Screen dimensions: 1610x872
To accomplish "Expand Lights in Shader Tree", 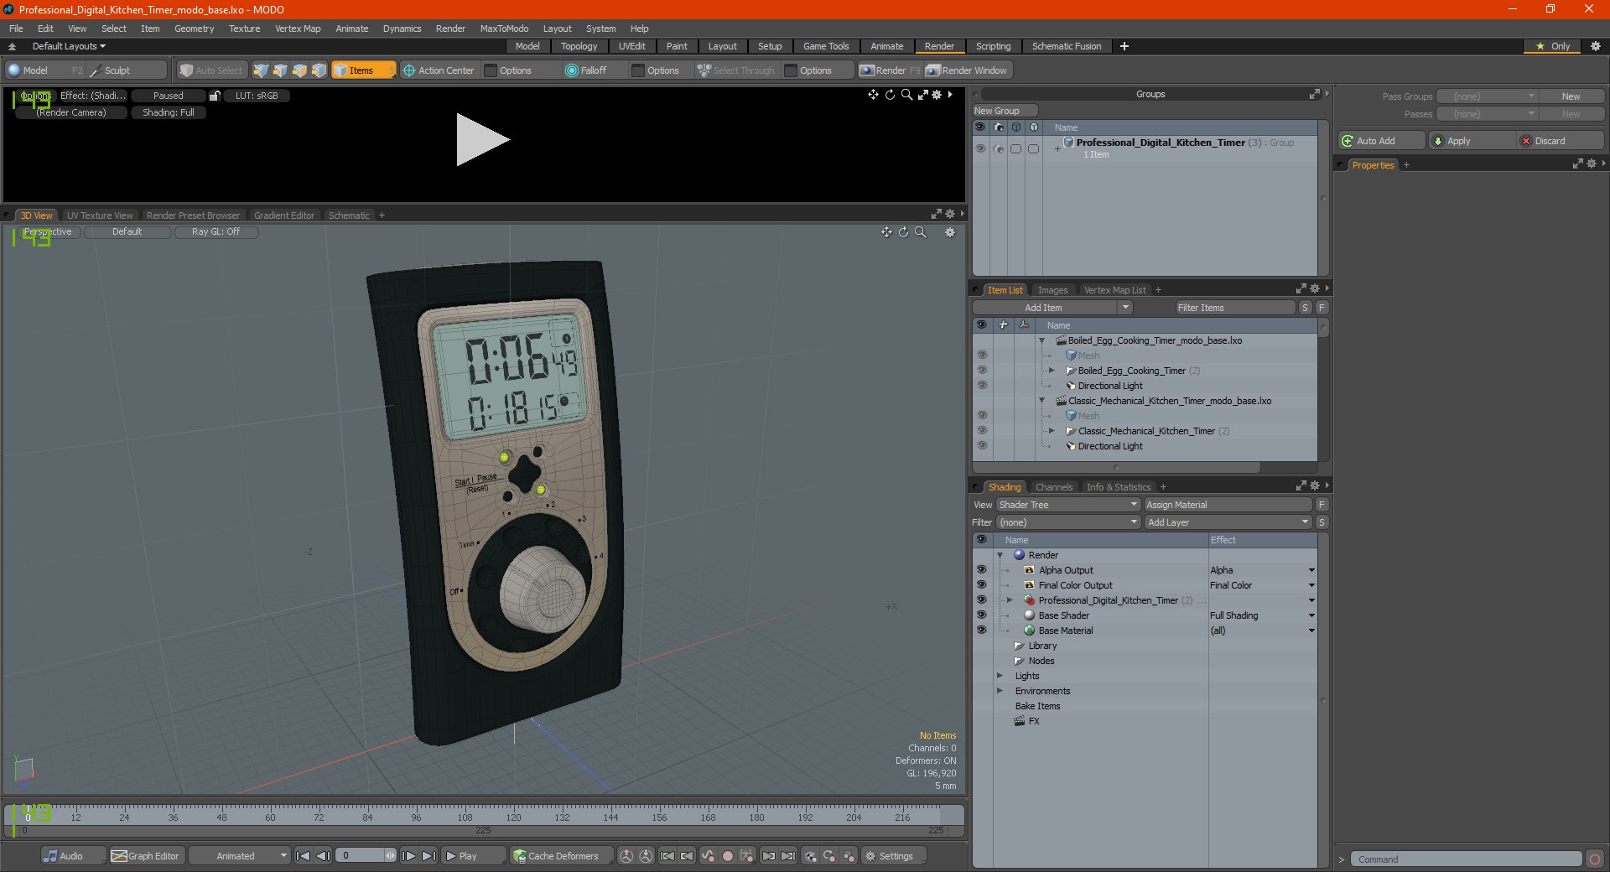I will coord(1000,676).
